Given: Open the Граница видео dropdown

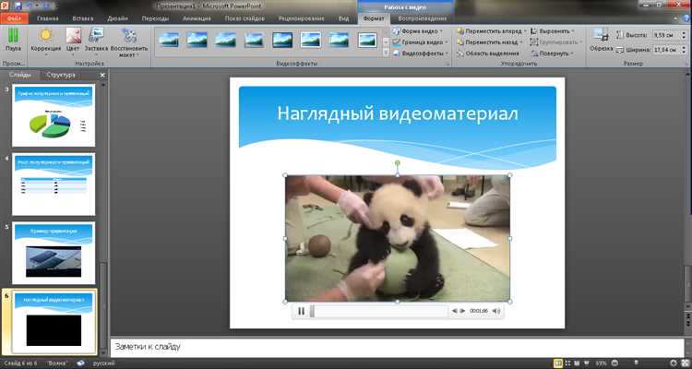Looking at the screenshot, I should tap(424, 42).
